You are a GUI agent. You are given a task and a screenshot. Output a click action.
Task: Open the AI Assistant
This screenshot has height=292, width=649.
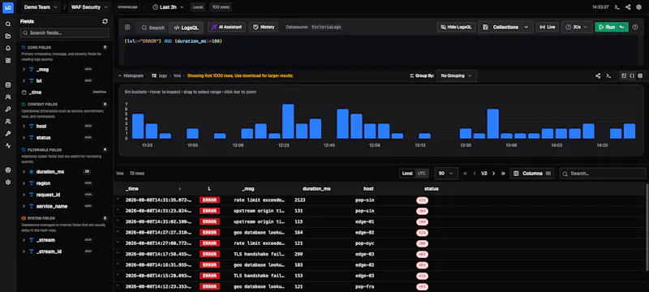click(226, 27)
